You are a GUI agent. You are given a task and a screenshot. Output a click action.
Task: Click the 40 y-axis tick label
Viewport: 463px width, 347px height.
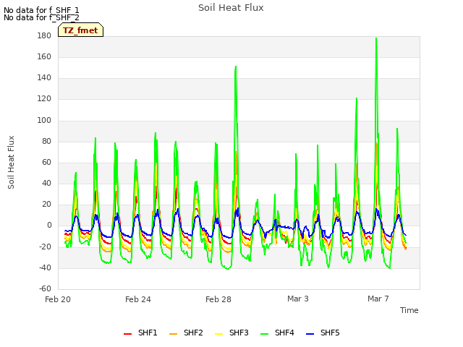46,183
